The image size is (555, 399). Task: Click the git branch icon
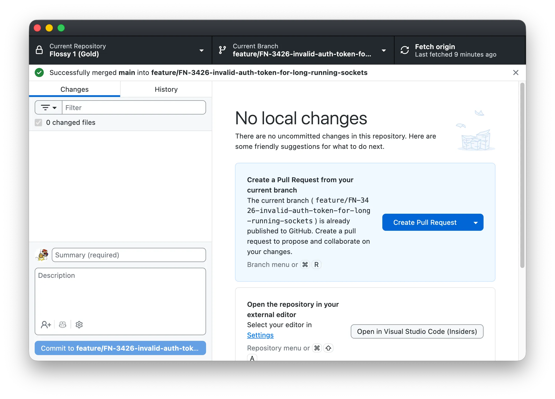coord(222,50)
